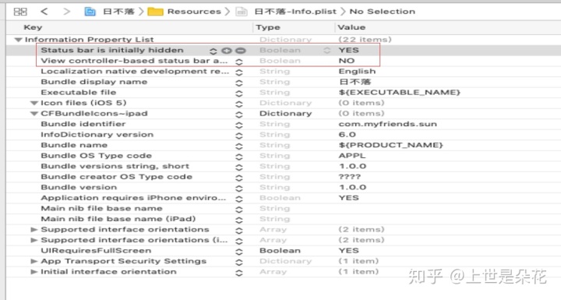Select value ${EXECUTABLE_NAME}

coord(399,93)
